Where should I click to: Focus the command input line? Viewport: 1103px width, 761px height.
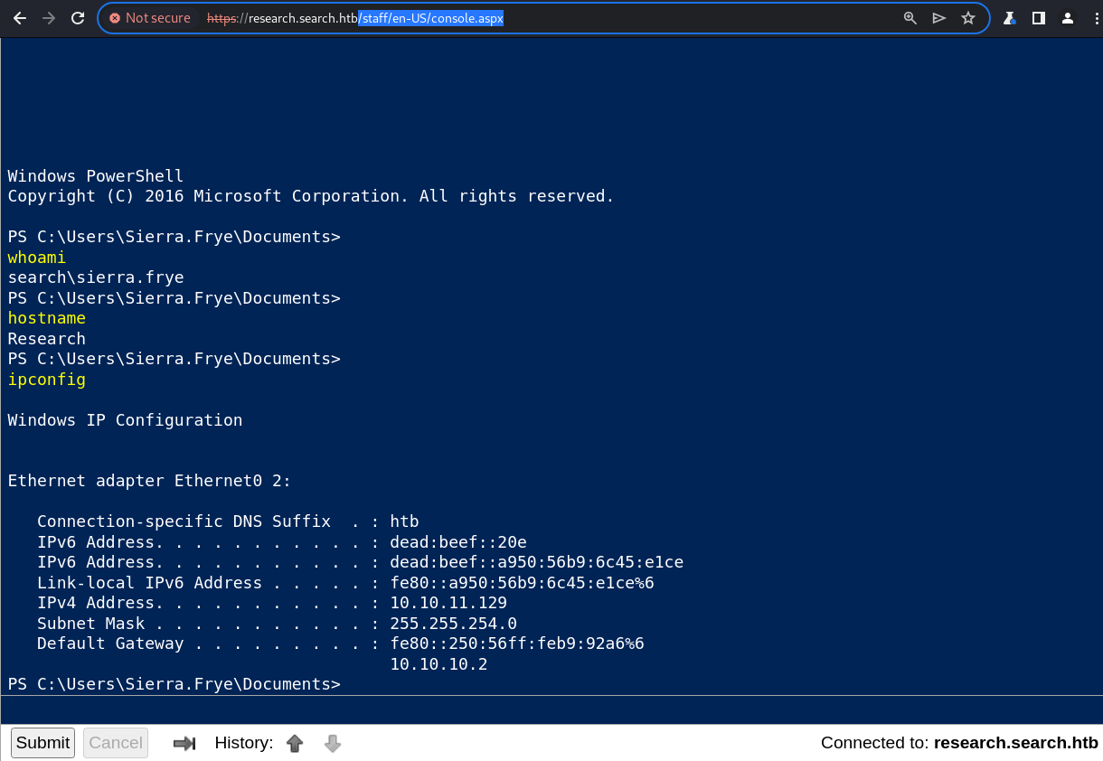(x=551, y=709)
